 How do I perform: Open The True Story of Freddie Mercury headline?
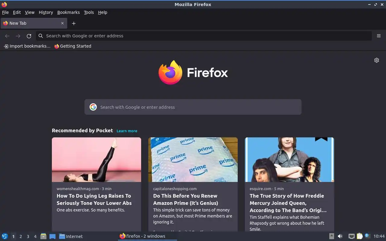288,203
